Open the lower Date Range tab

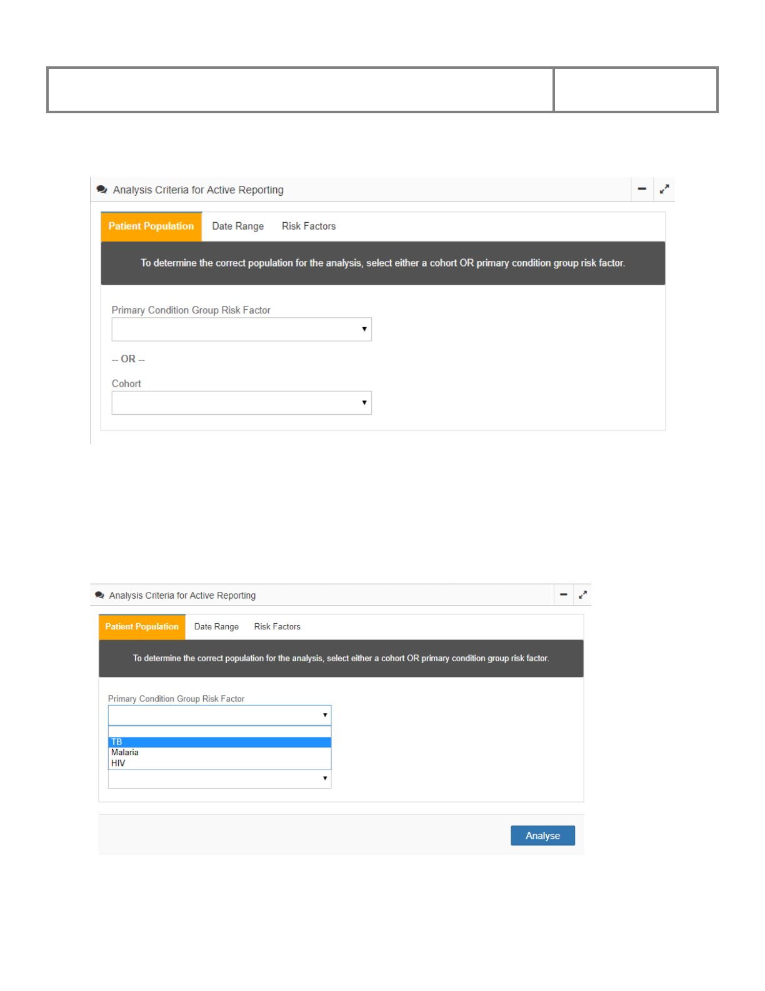(x=216, y=627)
